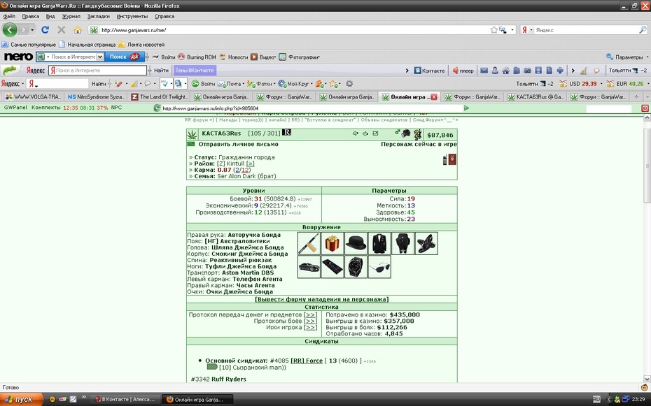Click the camera icon in character header
Viewport: 651px width, 406px height.
[x=406, y=133]
